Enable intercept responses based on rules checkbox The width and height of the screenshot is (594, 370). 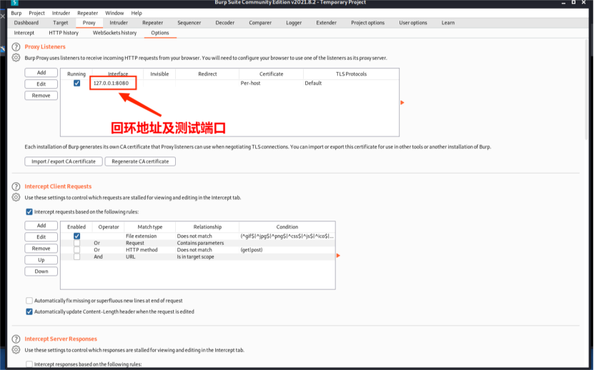point(29,364)
